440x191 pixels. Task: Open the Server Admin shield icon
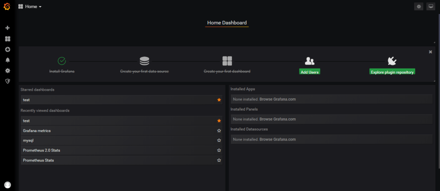coord(8,81)
